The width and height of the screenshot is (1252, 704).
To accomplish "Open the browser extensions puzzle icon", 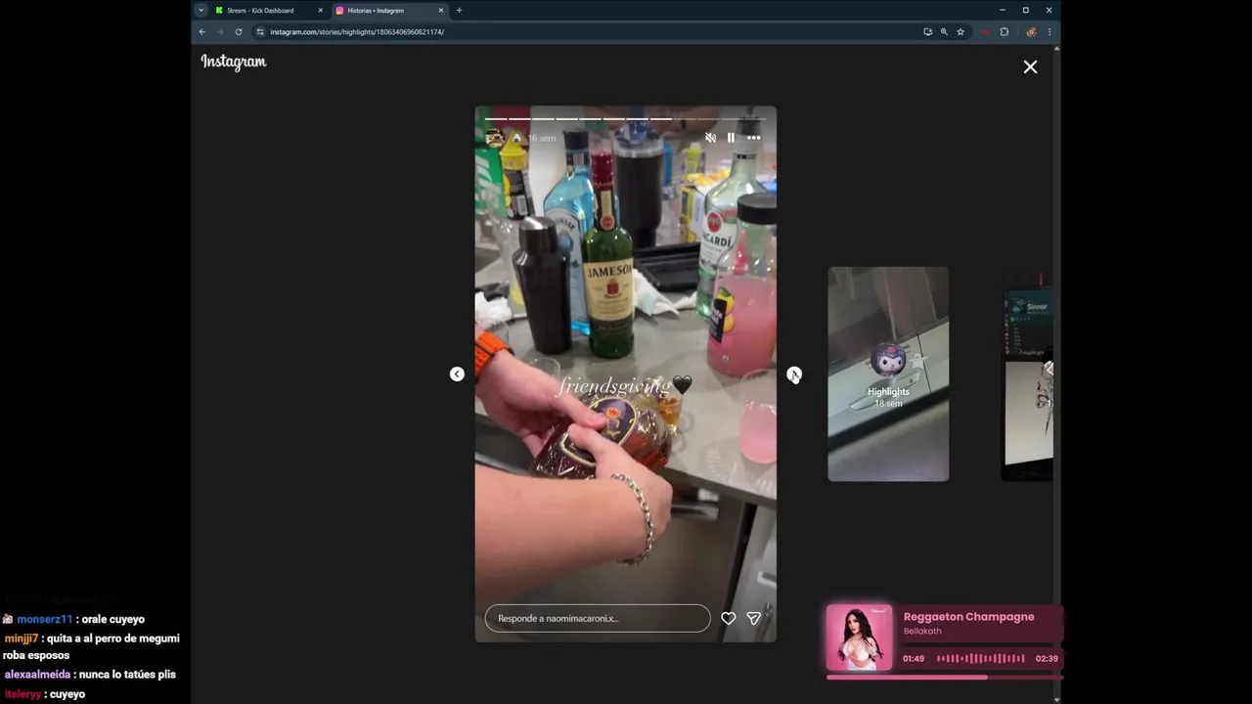I will pos(1004,32).
